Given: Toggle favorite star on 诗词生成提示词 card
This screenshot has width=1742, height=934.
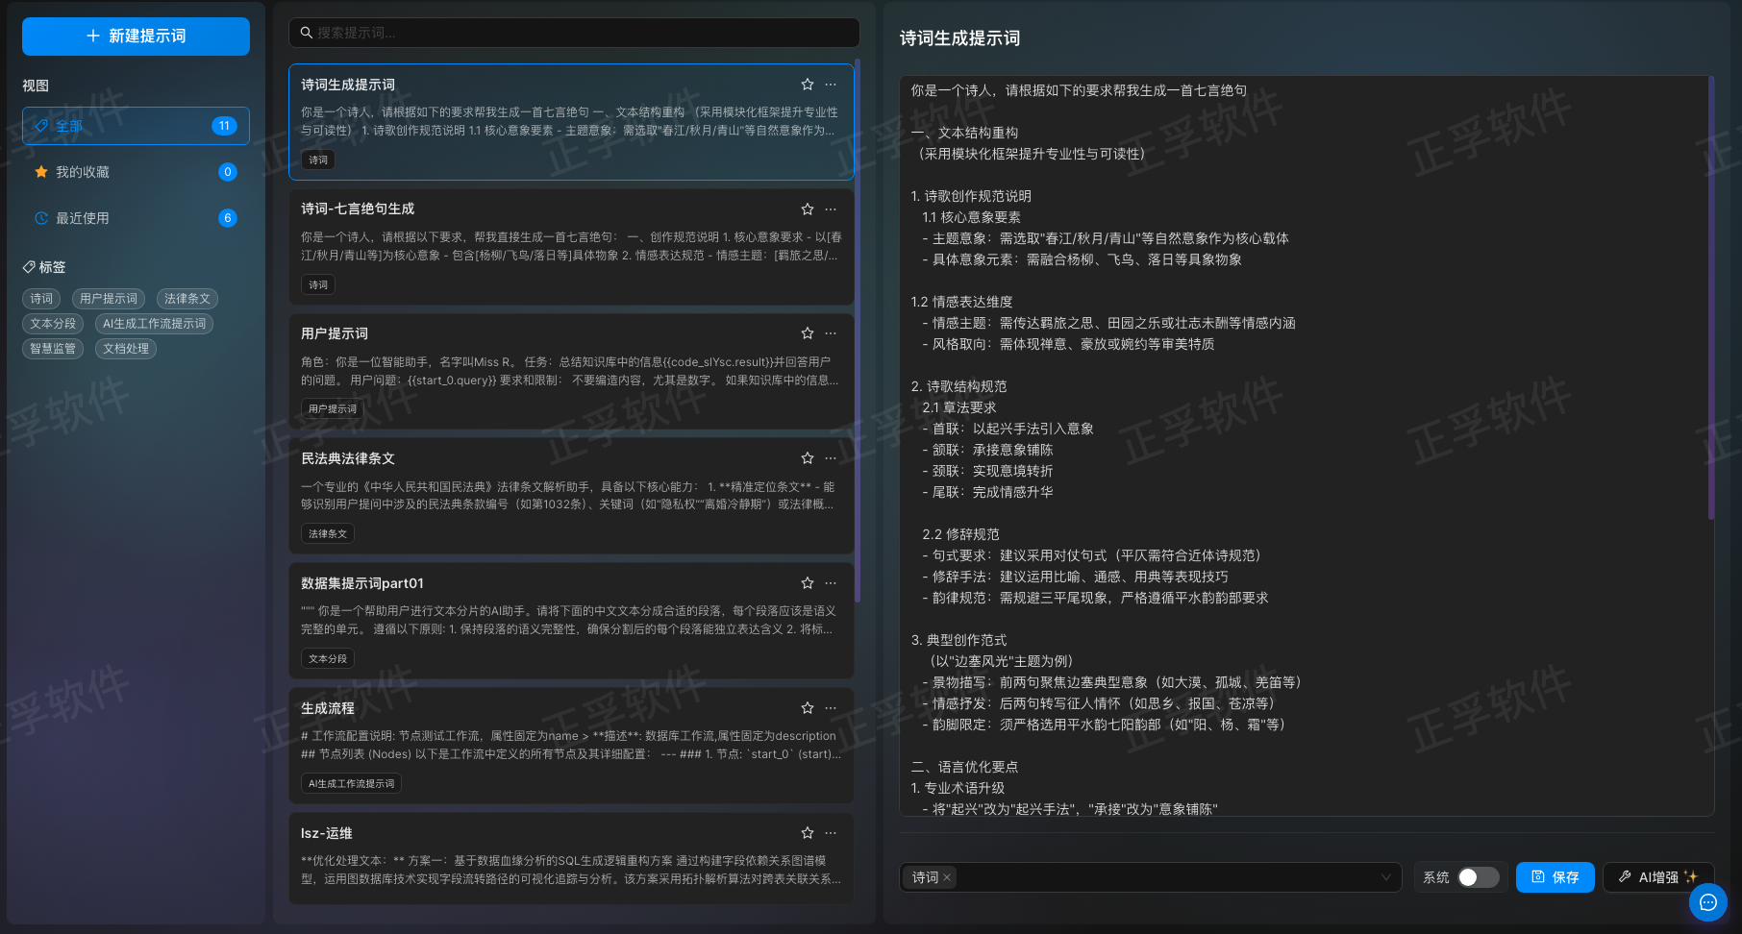Looking at the screenshot, I should (x=808, y=85).
